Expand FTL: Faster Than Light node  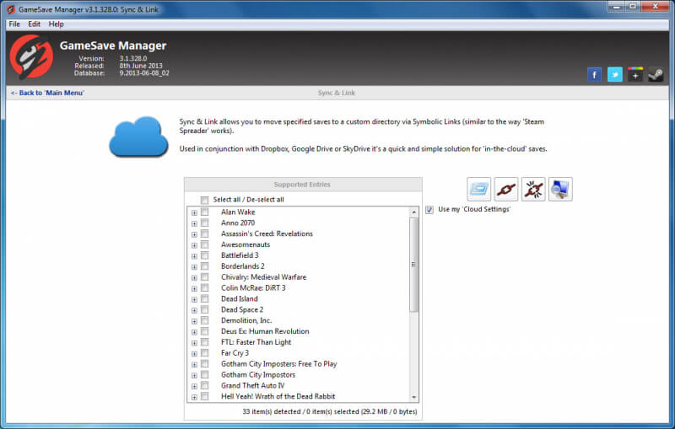(x=194, y=343)
